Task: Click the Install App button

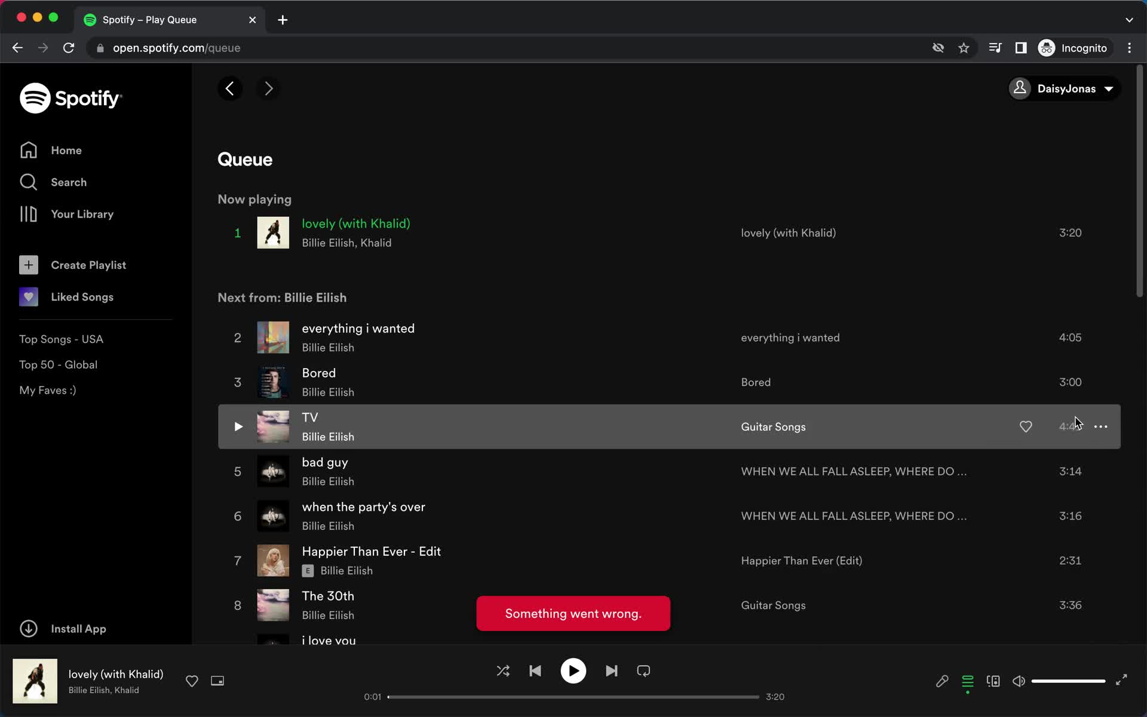Action: pyautogui.click(x=78, y=629)
